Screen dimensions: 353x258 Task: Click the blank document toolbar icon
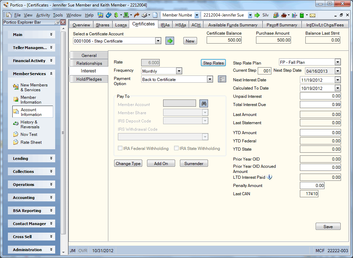pyautogui.click(x=155, y=15)
